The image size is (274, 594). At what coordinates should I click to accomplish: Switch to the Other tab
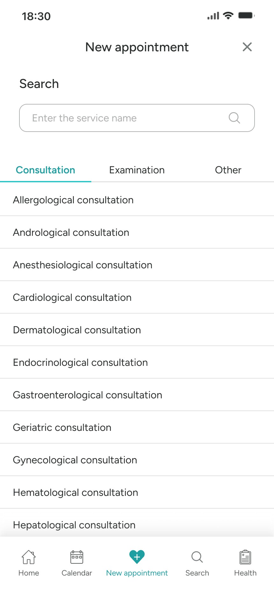pos(228,170)
